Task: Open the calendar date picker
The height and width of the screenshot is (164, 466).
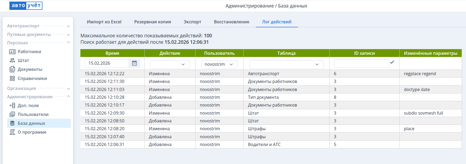Action: 134,63
